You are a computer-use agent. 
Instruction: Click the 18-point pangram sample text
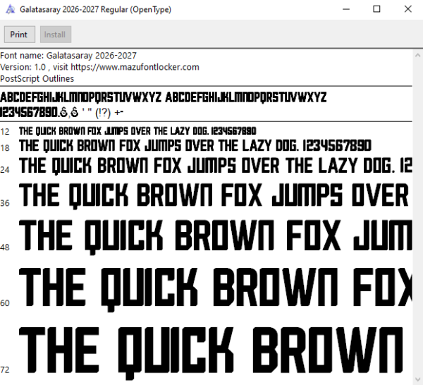coord(195,146)
